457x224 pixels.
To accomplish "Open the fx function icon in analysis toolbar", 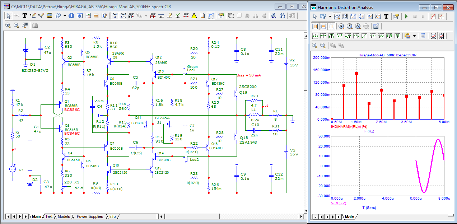I will tap(378, 17).
